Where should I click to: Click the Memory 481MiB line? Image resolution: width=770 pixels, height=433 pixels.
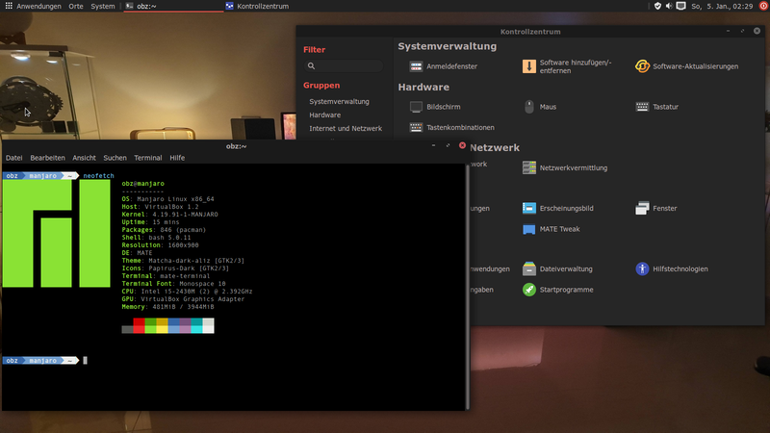[x=167, y=306]
